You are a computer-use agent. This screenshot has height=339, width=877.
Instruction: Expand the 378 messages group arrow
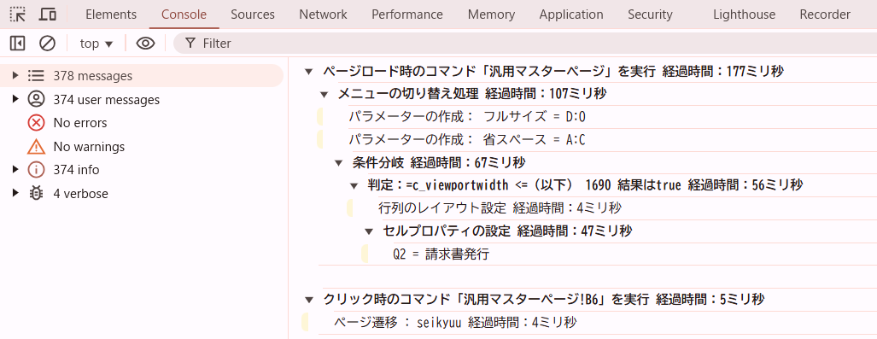pyautogui.click(x=15, y=75)
